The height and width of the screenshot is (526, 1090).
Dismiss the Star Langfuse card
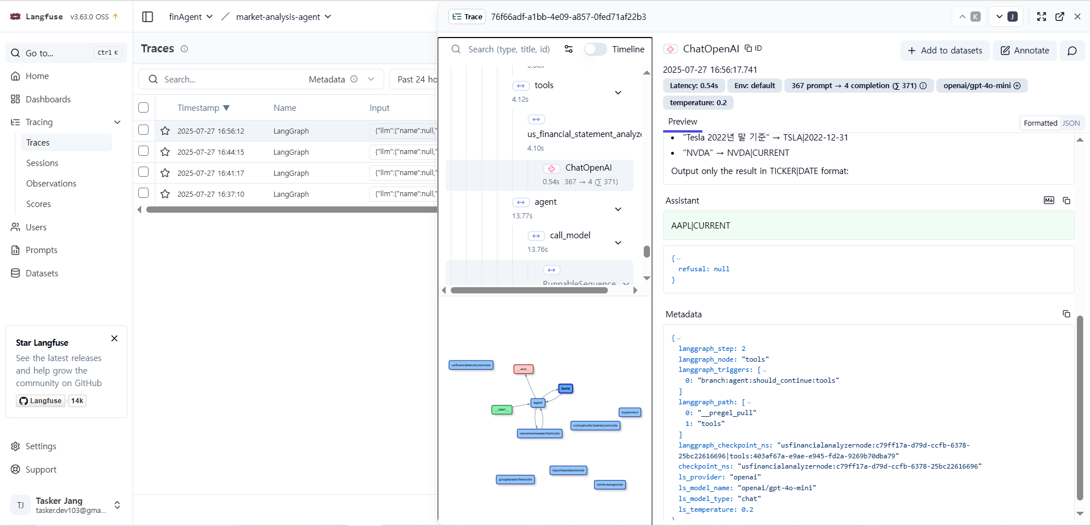[114, 338]
